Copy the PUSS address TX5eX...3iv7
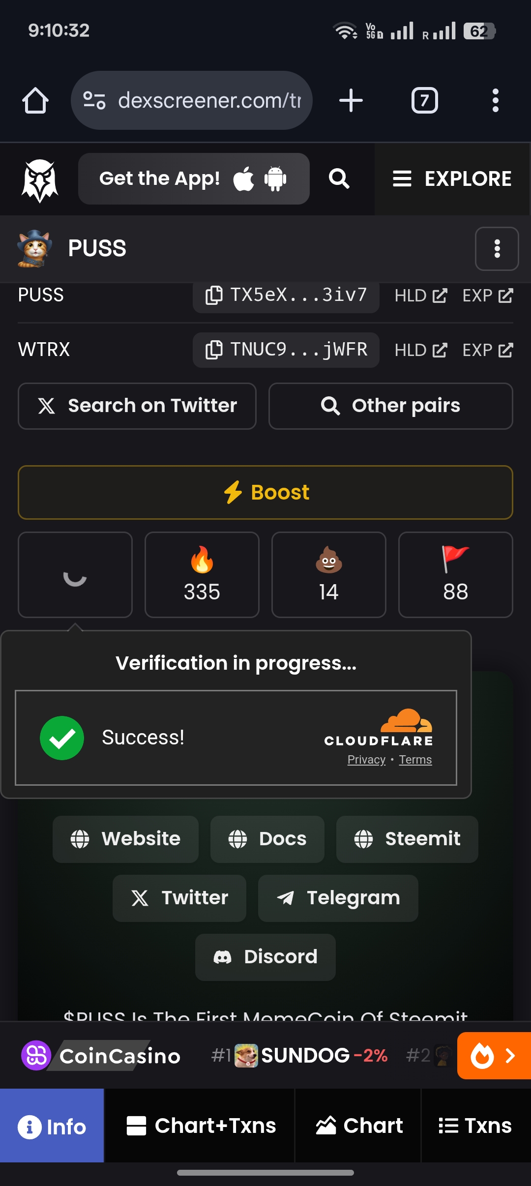Image resolution: width=531 pixels, height=1186 pixels. [x=286, y=295]
